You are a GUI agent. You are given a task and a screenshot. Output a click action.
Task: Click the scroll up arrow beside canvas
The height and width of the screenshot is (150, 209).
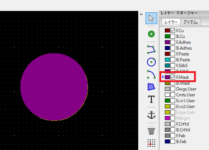coord(142,14)
